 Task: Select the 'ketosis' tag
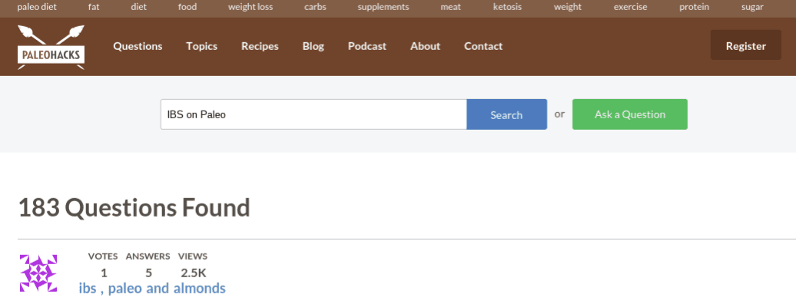pos(507,8)
